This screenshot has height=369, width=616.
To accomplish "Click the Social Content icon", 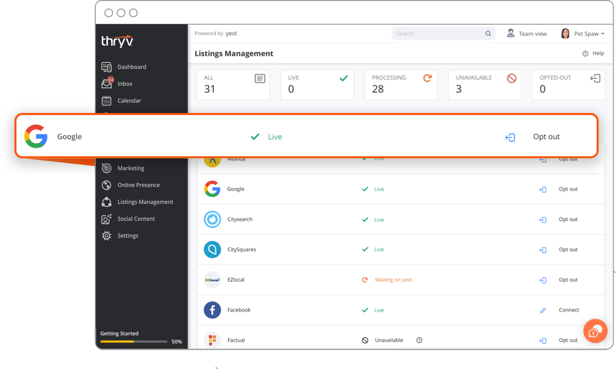I will click(x=106, y=219).
